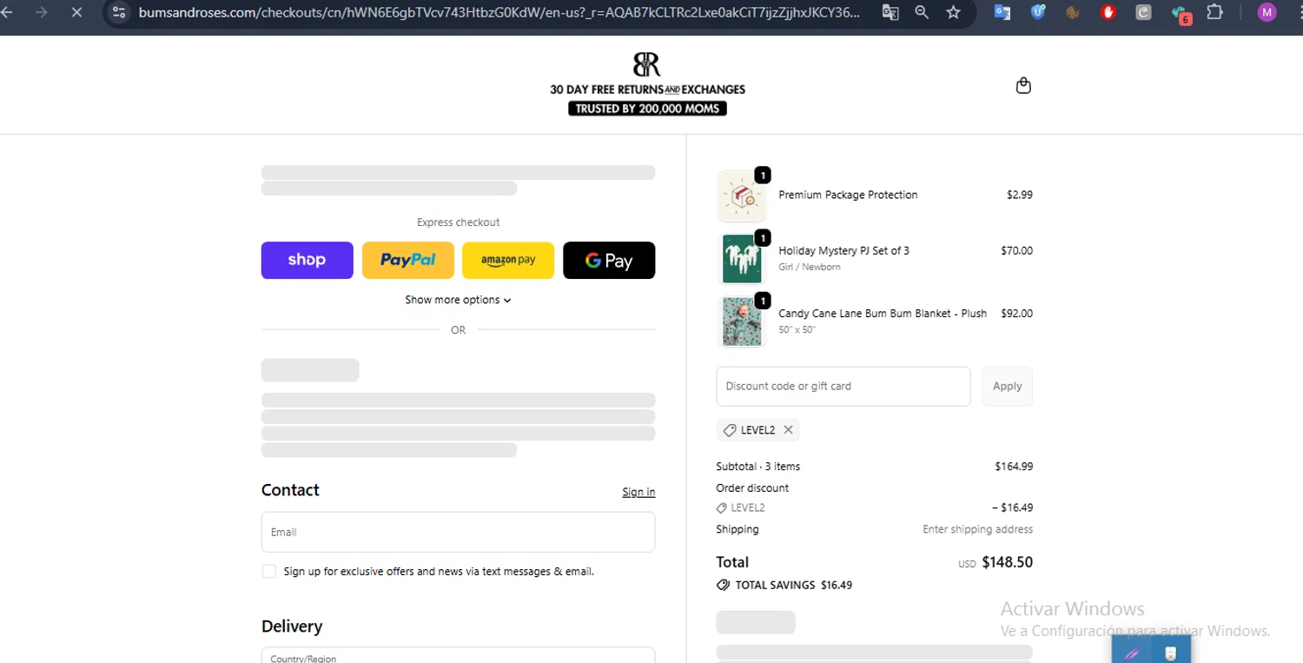Click the Holiday Mystery PJ Set of 3 name
This screenshot has height=663, width=1303.
point(843,250)
